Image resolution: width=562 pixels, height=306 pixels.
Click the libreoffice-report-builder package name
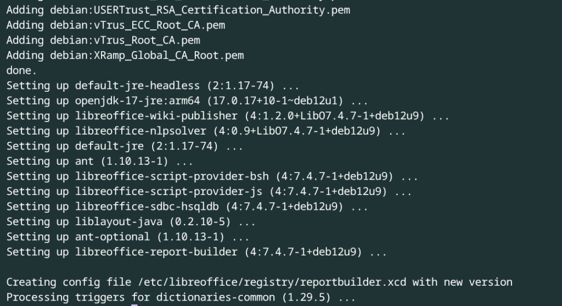(156, 252)
